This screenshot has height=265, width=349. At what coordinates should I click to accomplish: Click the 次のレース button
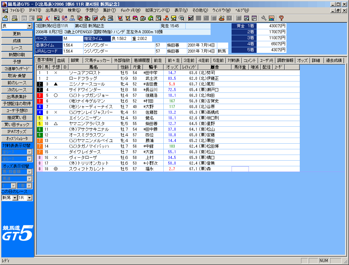pyautogui.click(x=17, y=90)
